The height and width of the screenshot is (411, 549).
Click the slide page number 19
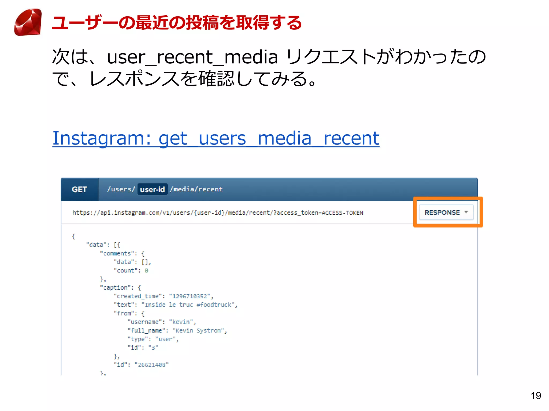(536, 396)
